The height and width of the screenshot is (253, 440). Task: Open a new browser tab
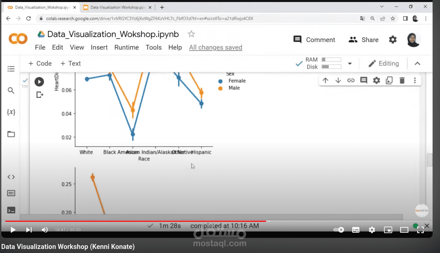pyautogui.click(x=162, y=7)
